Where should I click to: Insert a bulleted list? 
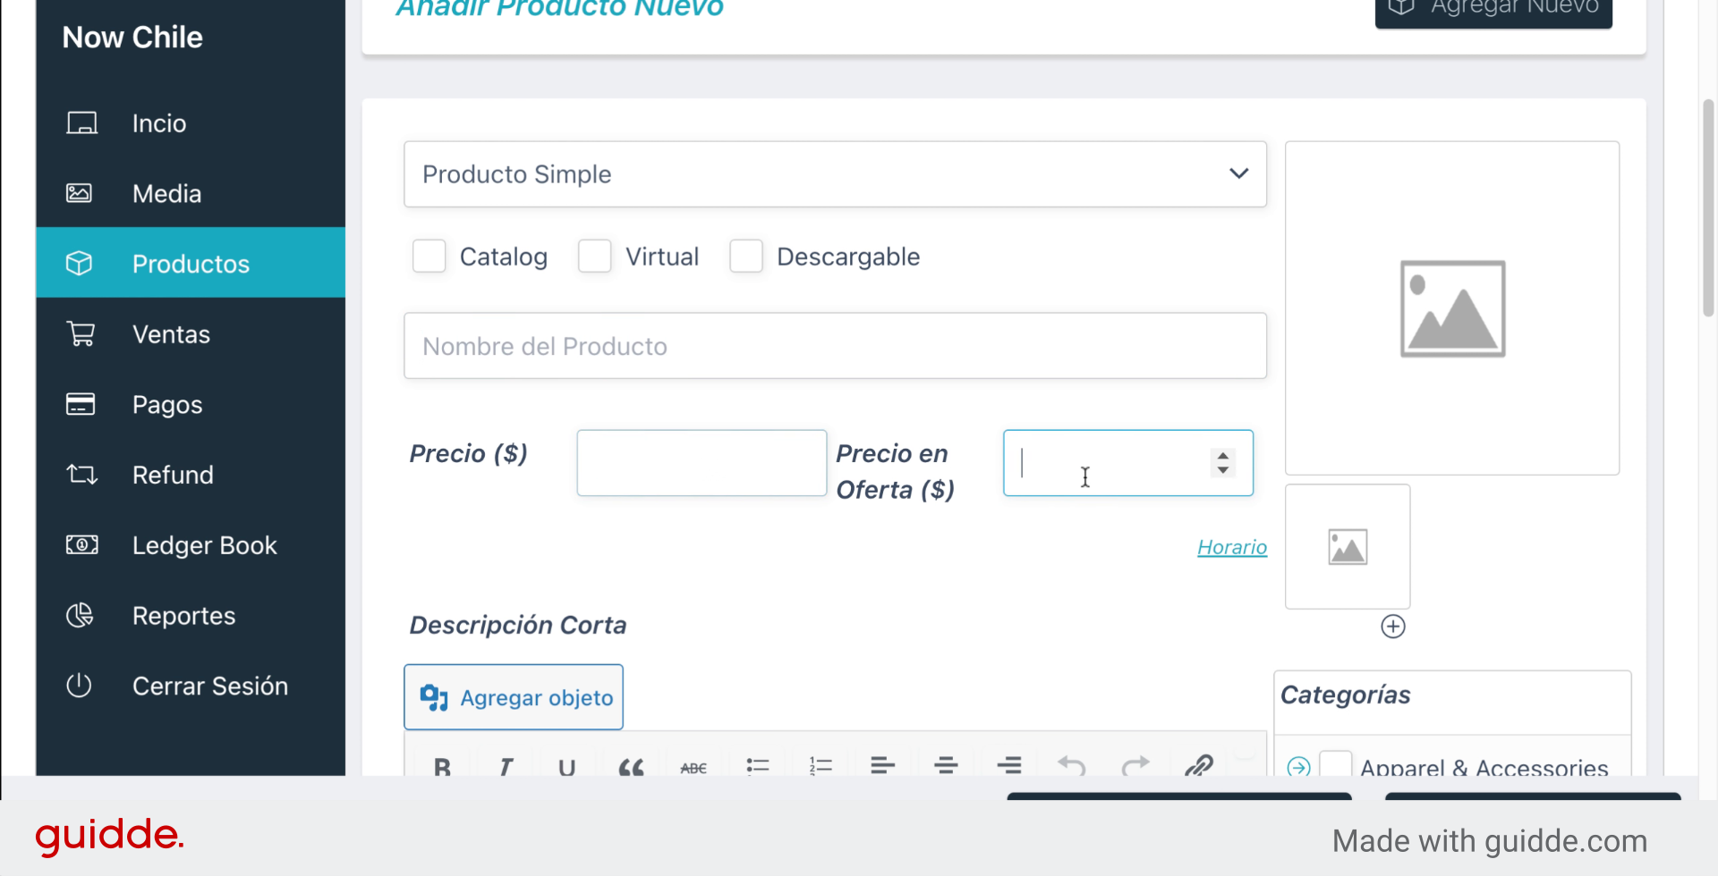tap(758, 766)
